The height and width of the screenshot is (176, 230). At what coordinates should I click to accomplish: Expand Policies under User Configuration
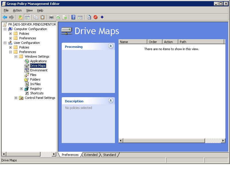10,48
